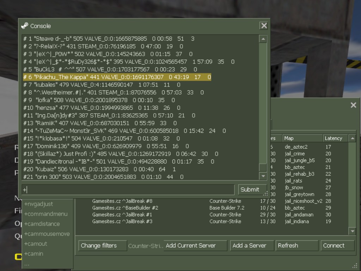The width and height of the screenshot is (361, 271).
Task: Click the jail_indiana map entry
Action: [297, 222]
